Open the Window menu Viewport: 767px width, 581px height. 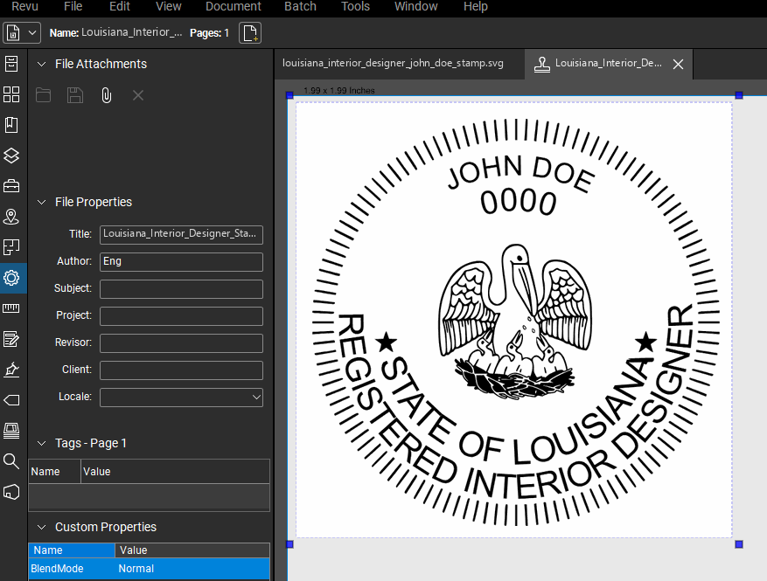pos(415,6)
